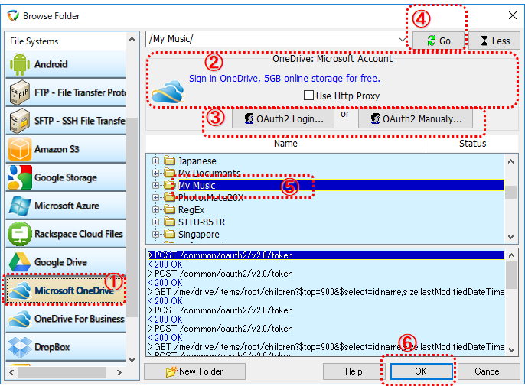
Task: Click file systems list scroll up arrow
Action: (132, 39)
